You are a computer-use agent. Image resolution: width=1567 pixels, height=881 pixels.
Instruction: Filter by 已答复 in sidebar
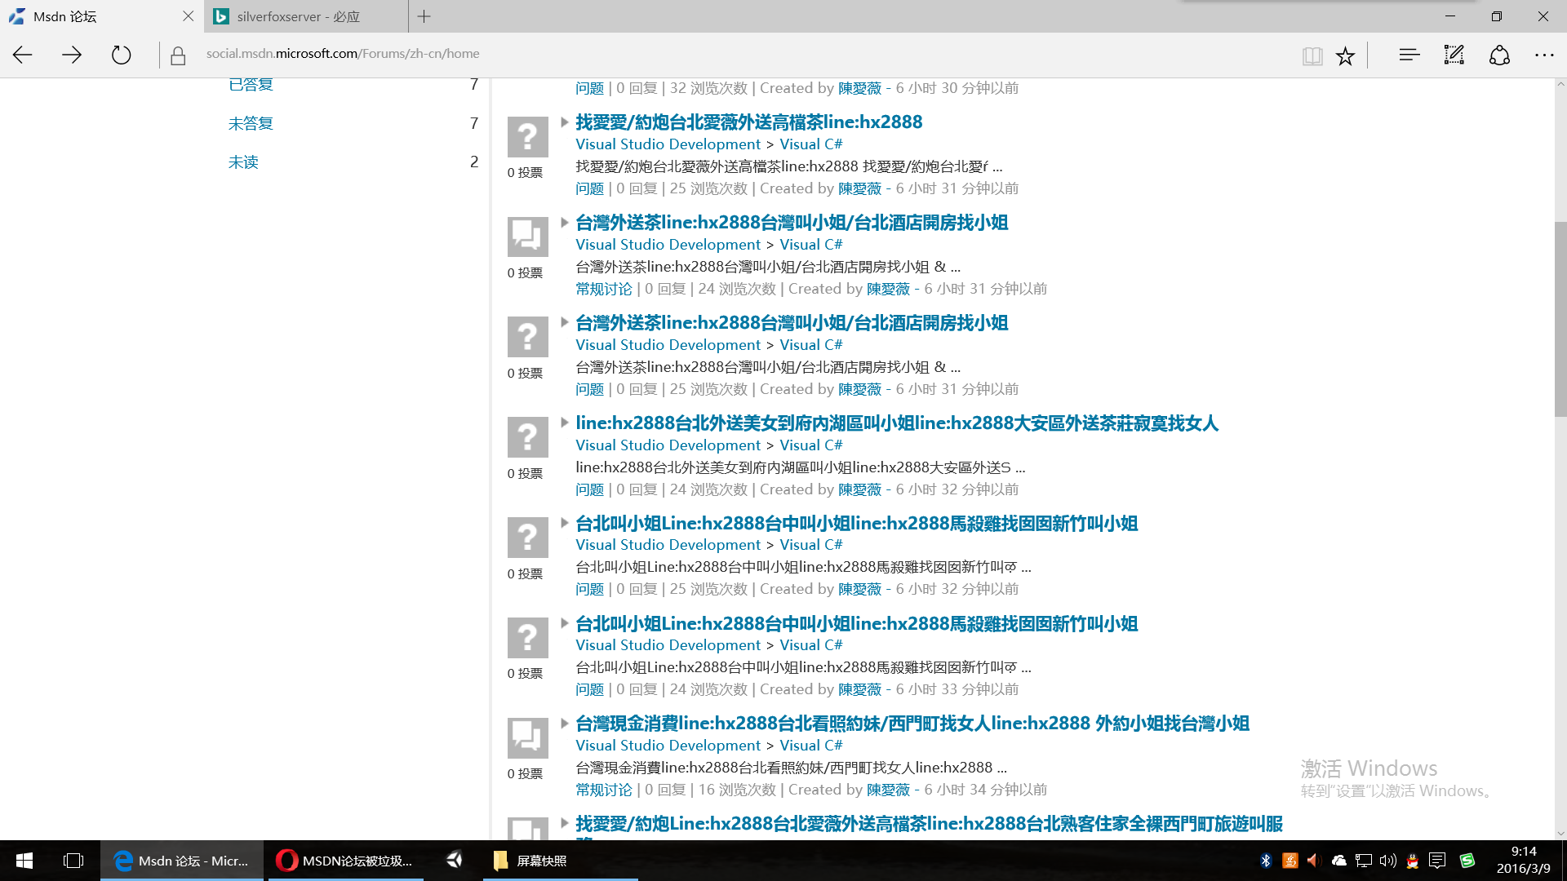pos(251,85)
